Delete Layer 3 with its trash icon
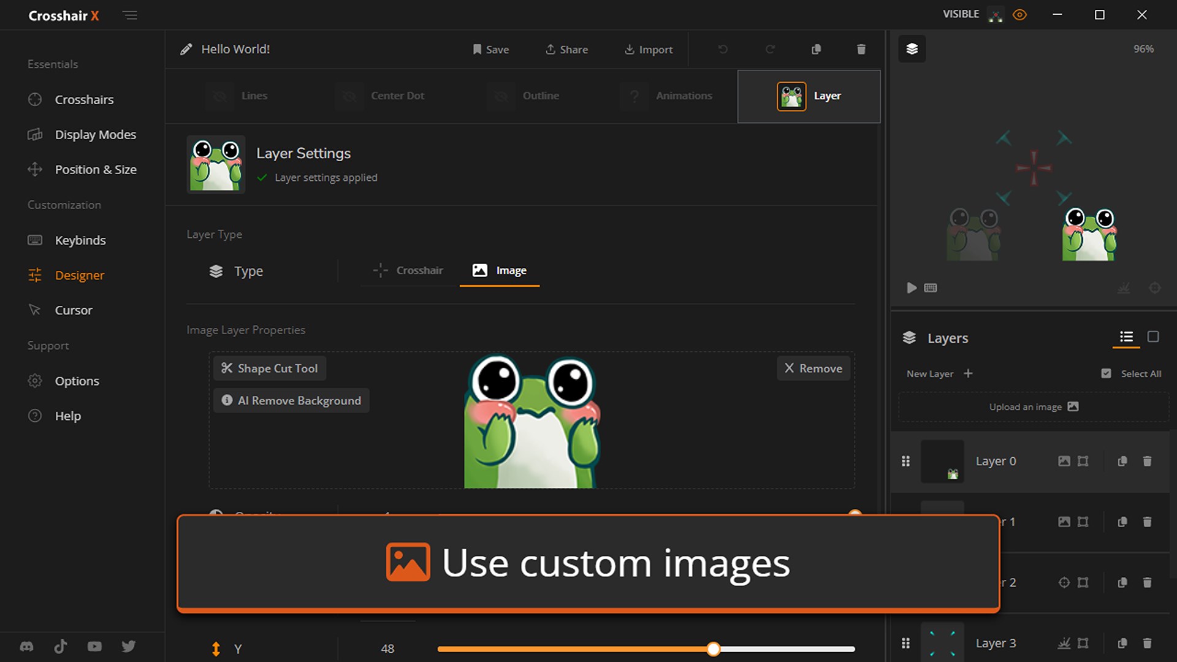Viewport: 1177px width, 662px height. coord(1147,643)
